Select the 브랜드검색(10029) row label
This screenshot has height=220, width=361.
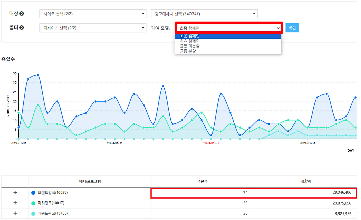click(53, 193)
